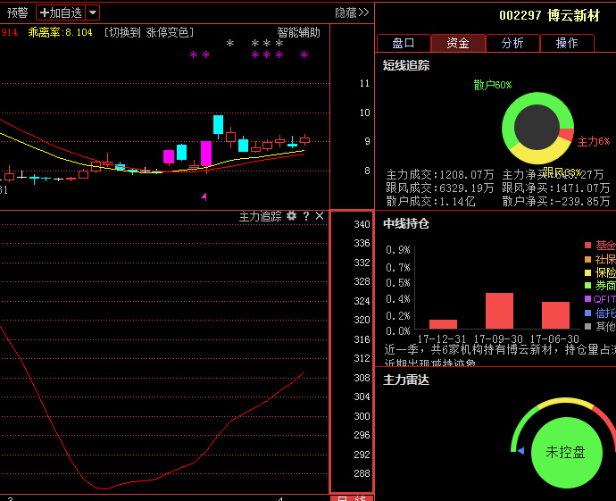616x501 pixels.
Task: Click the magenta arrow marker under candles
Action: 204,196
